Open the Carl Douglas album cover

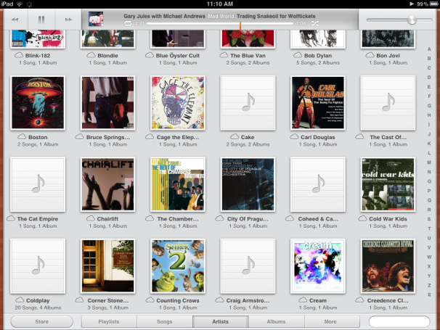[x=318, y=102]
